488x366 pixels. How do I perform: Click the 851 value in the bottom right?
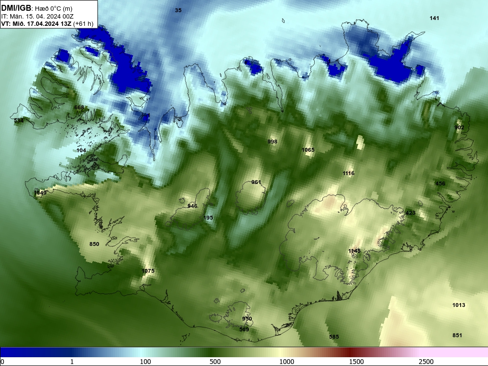coord(457,335)
